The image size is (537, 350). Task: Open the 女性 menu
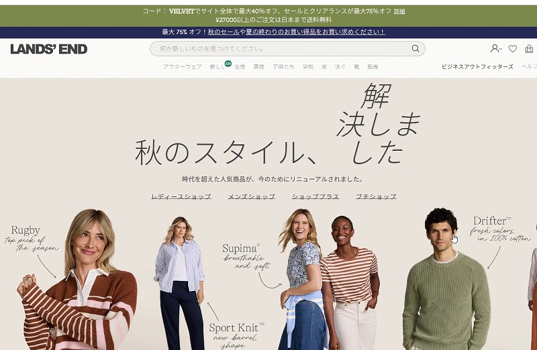[240, 67]
